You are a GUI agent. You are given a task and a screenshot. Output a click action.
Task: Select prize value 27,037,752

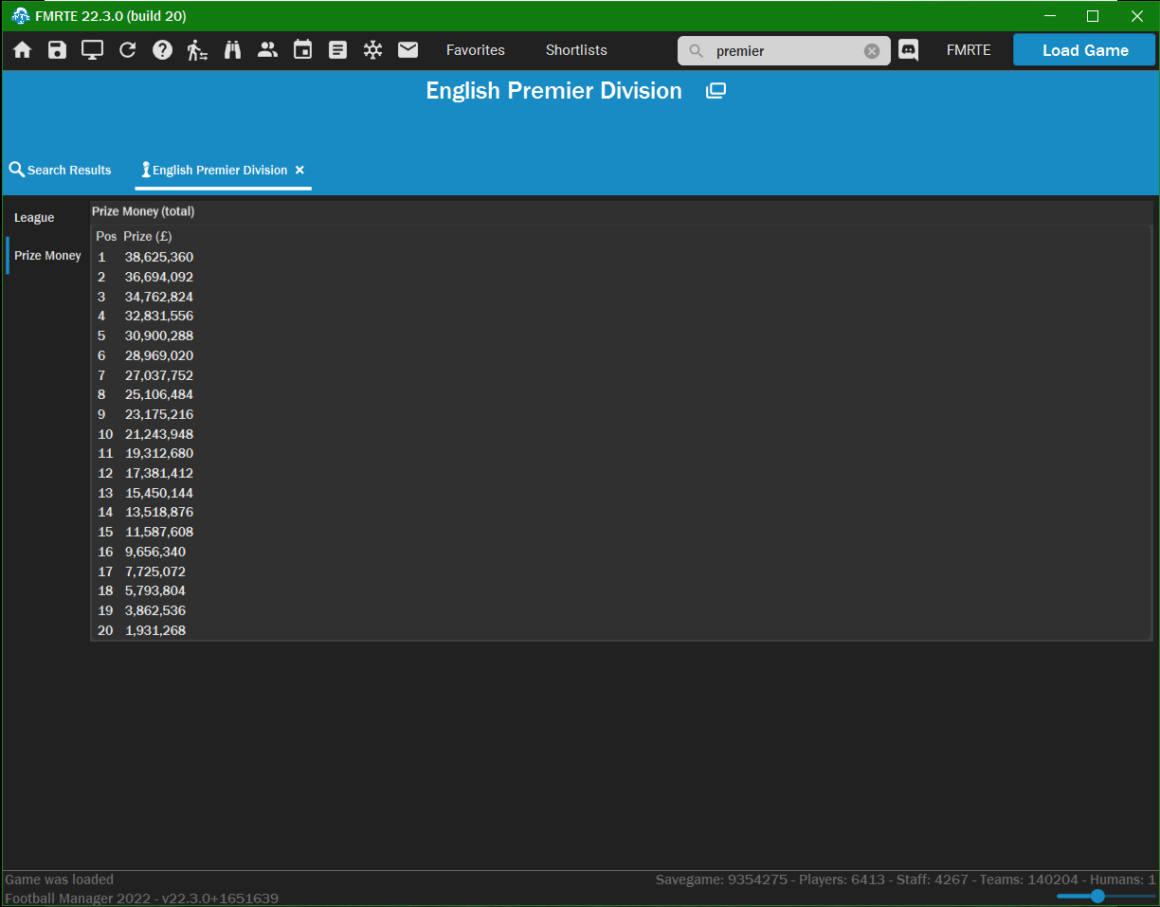(x=159, y=375)
